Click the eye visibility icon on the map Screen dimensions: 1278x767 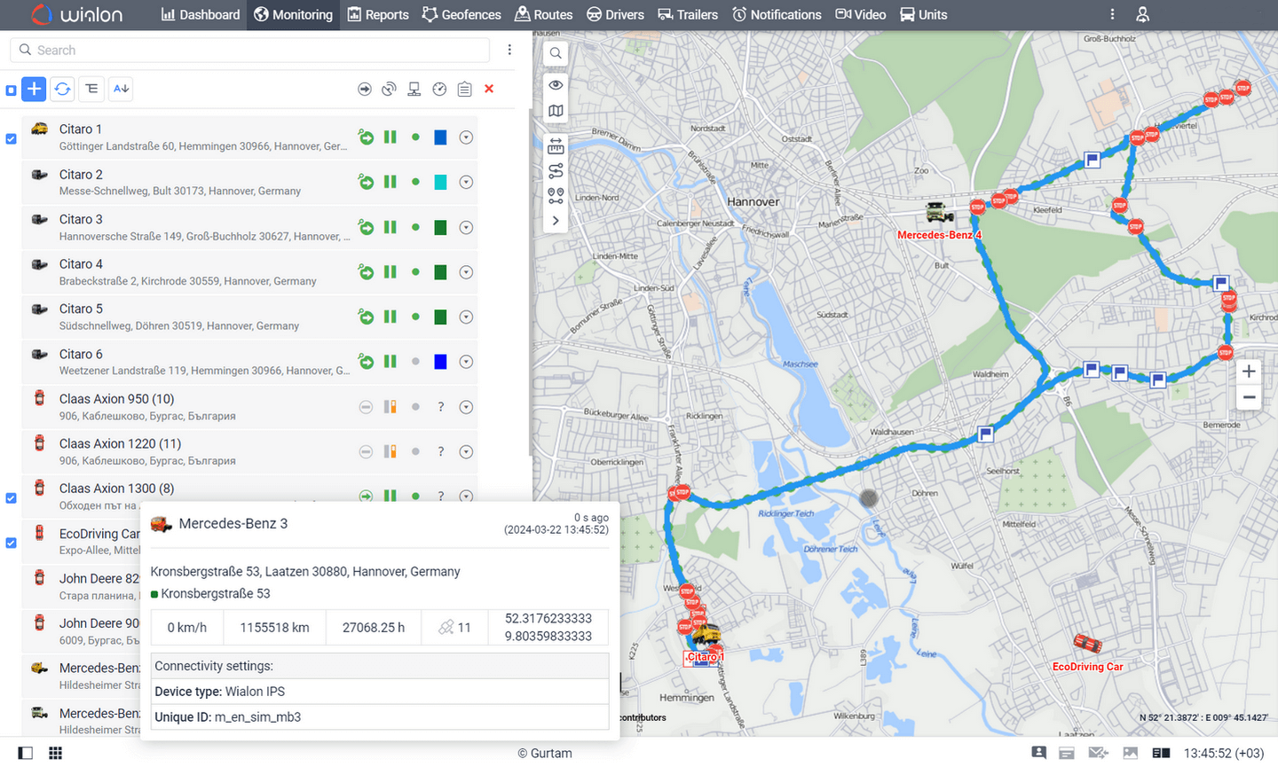point(555,84)
